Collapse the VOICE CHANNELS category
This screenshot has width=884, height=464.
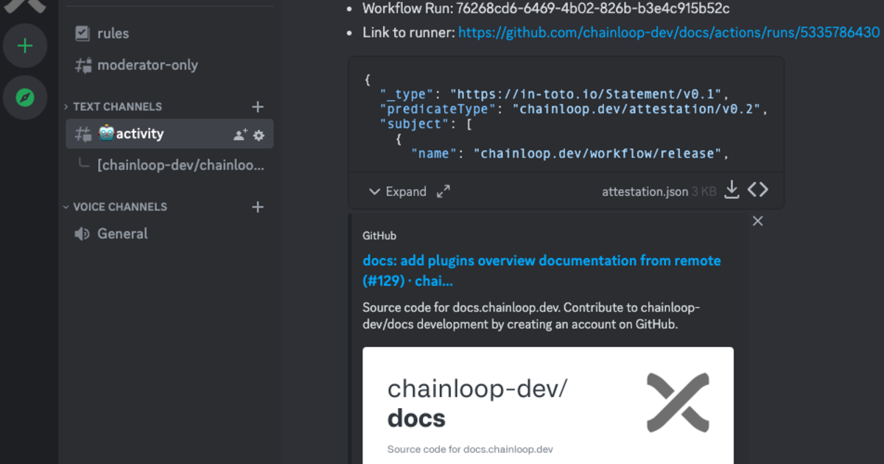(65, 207)
